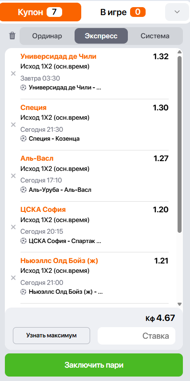Remove the Специя bet with X icon
This screenshot has height=381, width=190.
pos(13,125)
